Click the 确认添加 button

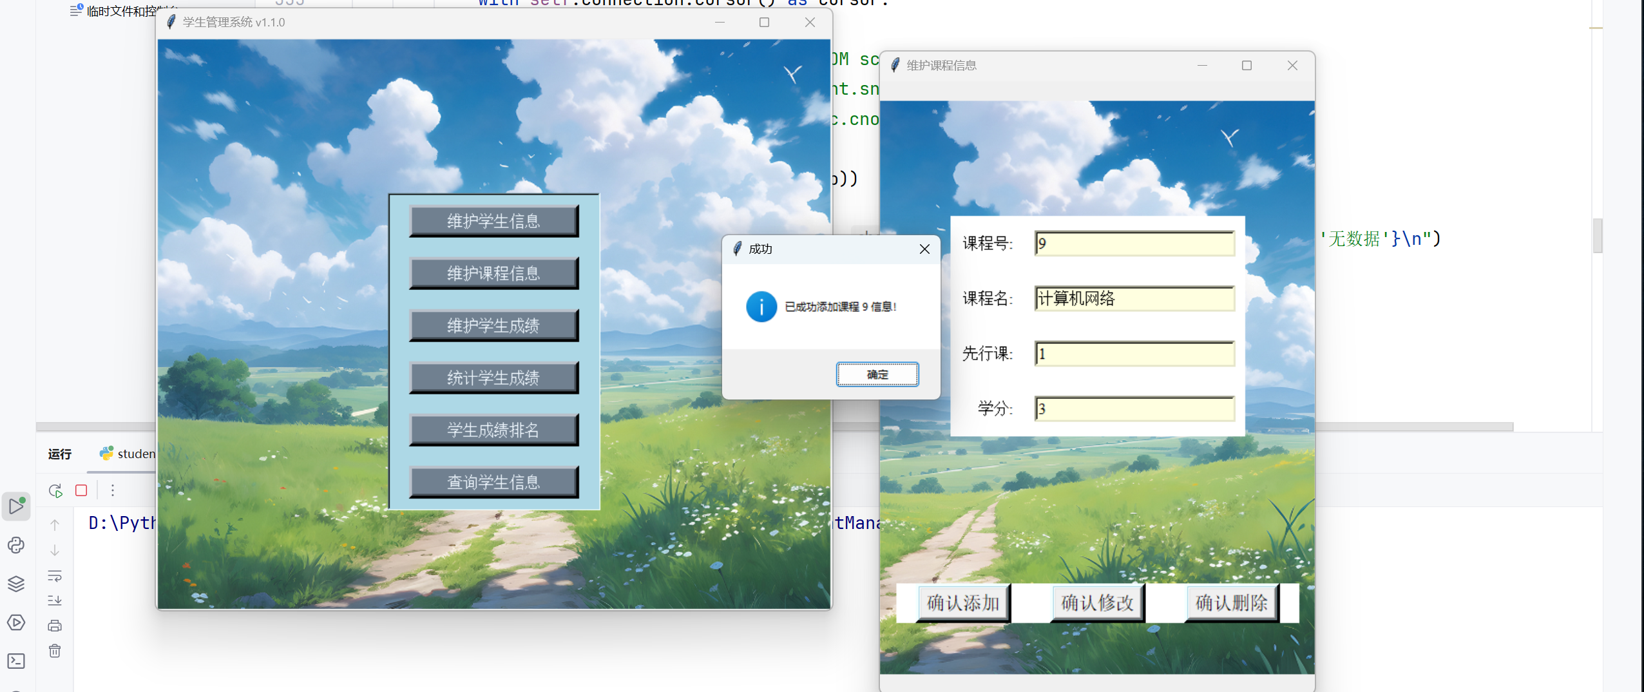click(963, 603)
